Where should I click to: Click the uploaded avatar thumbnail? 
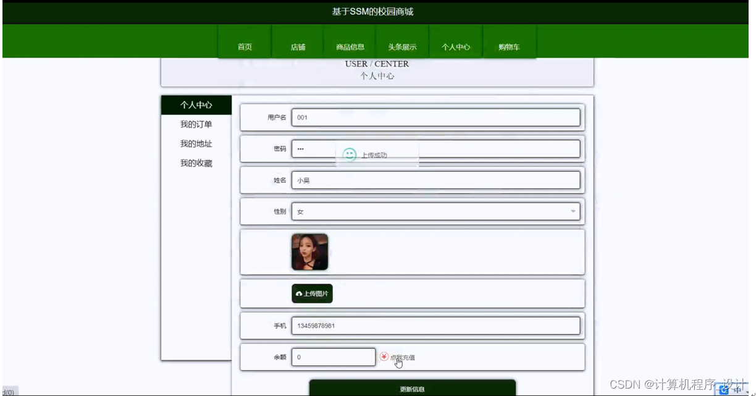pos(309,252)
